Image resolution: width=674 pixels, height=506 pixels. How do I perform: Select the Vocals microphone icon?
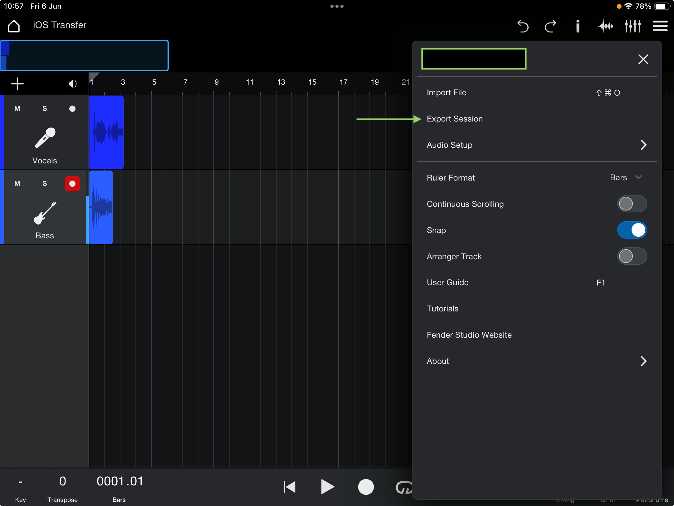click(45, 138)
